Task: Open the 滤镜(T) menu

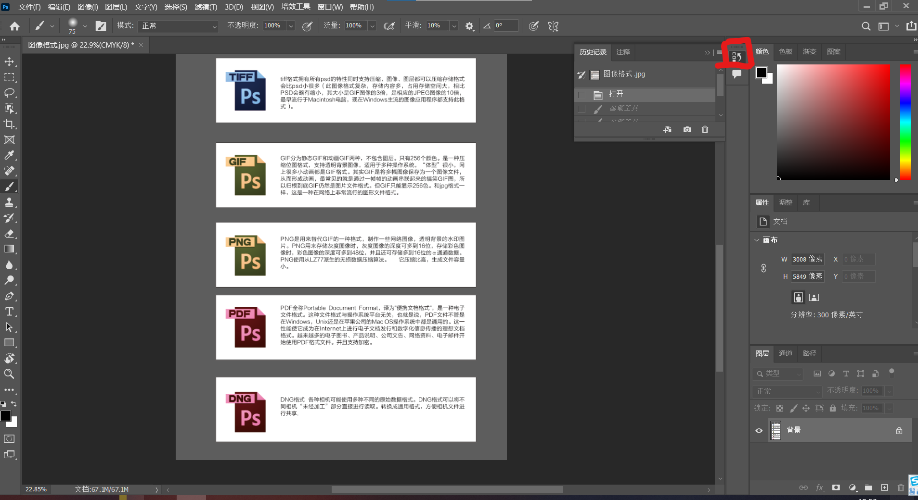Action: [x=206, y=7]
